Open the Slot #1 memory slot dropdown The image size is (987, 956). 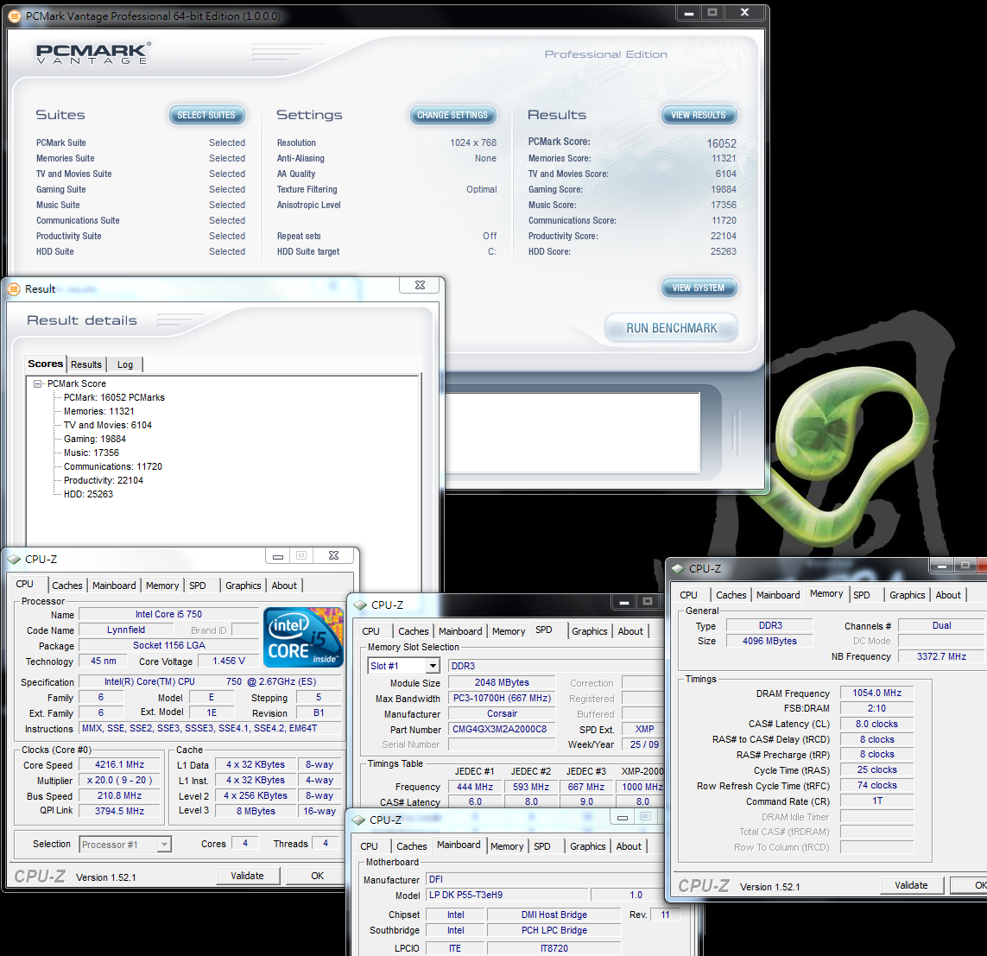point(432,666)
